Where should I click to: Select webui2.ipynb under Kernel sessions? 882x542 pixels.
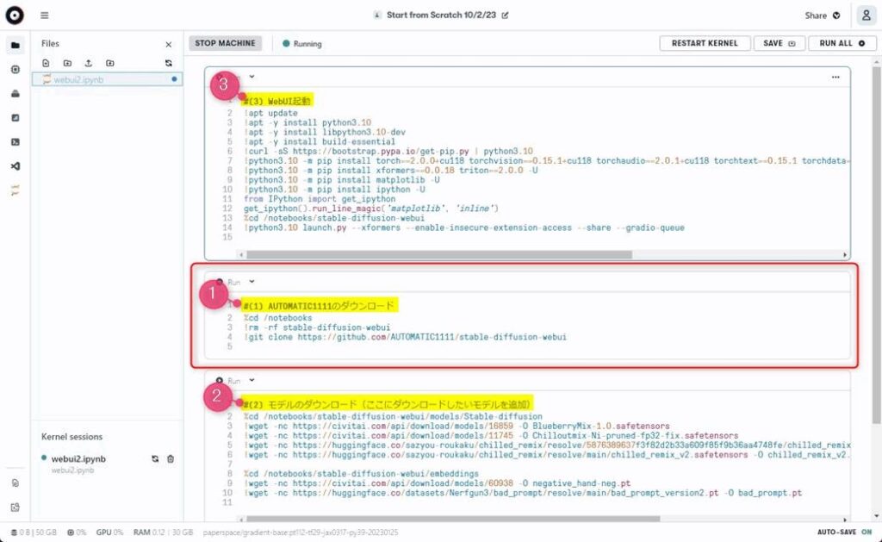click(x=78, y=458)
